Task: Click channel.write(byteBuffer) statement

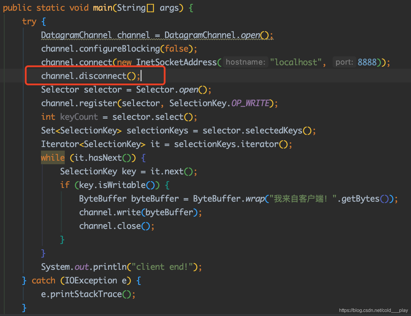Action: coord(140,212)
